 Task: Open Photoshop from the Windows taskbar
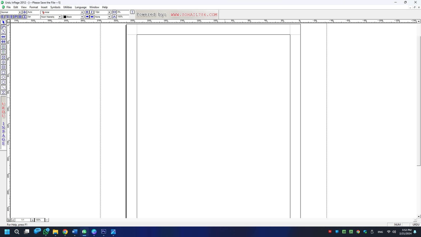coord(104,232)
